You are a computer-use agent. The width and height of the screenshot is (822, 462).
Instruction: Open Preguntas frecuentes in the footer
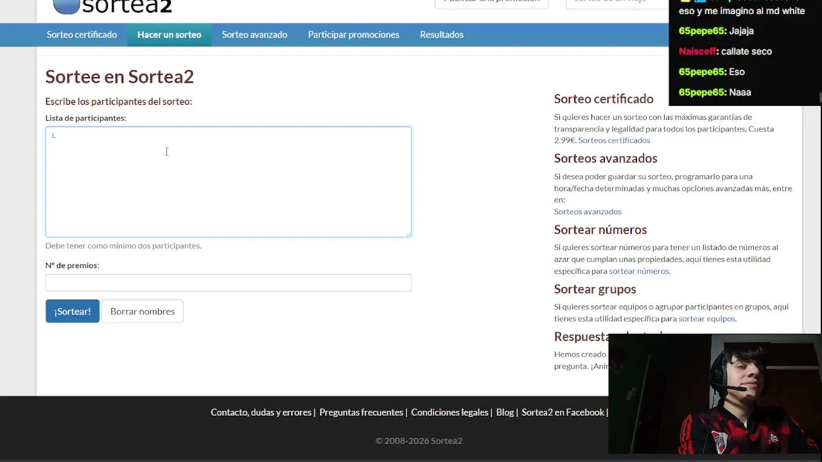362,413
